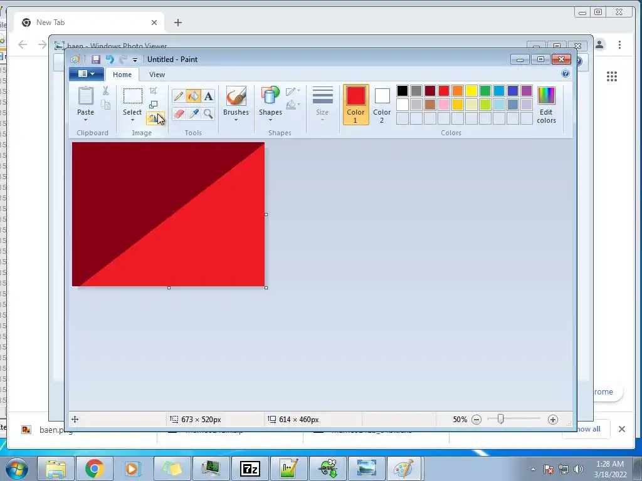Click the Save icon in quick access toolbar
Image resolution: width=642 pixels, height=481 pixels.
[x=95, y=59]
